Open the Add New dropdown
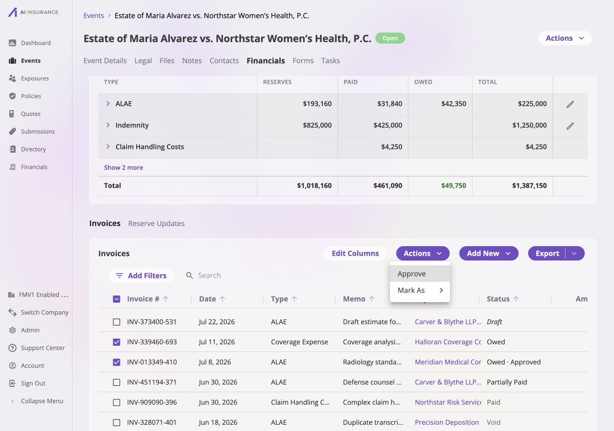The height and width of the screenshot is (431, 614). (x=489, y=253)
